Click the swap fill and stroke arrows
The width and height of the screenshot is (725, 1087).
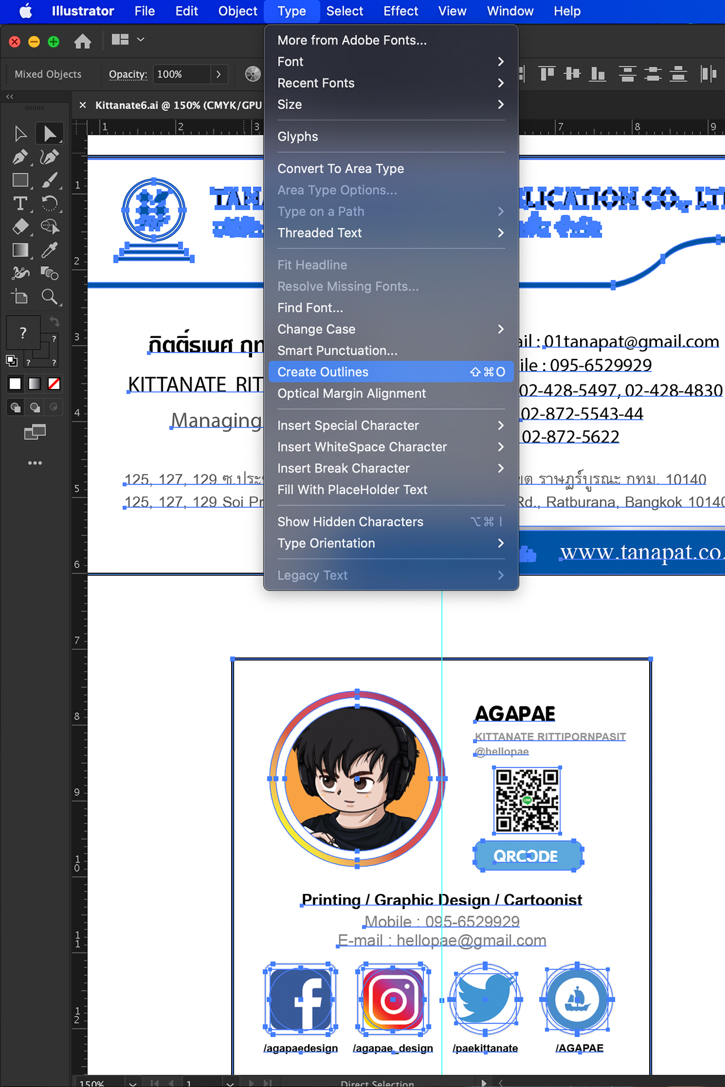pyautogui.click(x=54, y=322)
